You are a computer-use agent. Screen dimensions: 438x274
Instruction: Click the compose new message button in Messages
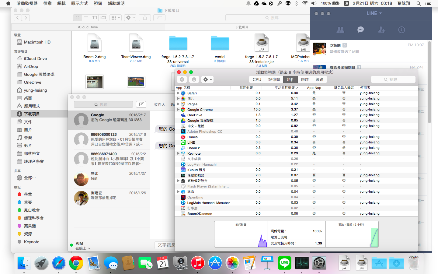coord(141,104)
